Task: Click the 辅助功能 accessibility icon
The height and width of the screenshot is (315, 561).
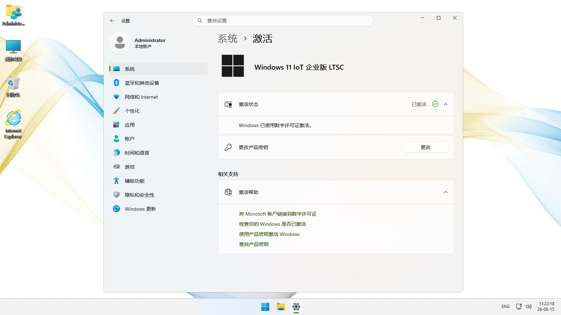Action: (x=116, y=181)
